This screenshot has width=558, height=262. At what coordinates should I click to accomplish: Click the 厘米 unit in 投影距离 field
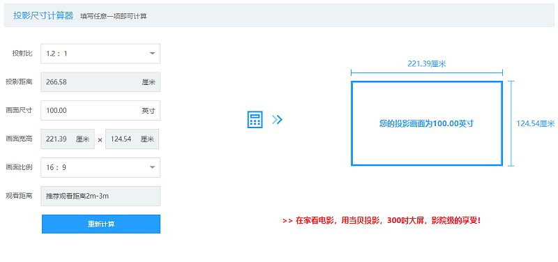click(149, 82)
